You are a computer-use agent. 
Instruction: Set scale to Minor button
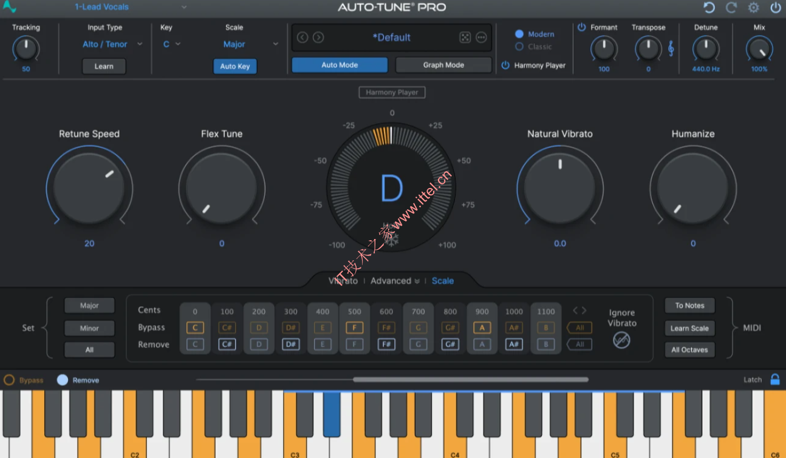coord(89,328)
